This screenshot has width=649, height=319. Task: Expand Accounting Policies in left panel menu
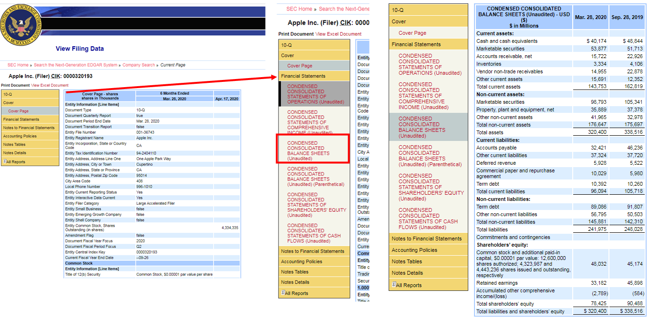(30, 136)
